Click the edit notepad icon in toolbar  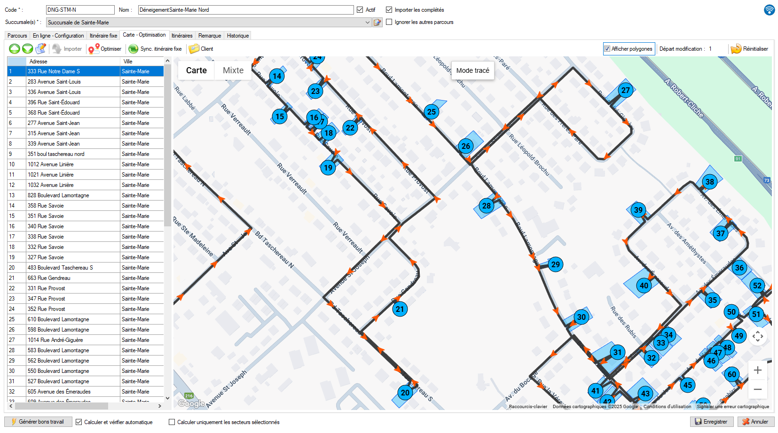[41, 49]
